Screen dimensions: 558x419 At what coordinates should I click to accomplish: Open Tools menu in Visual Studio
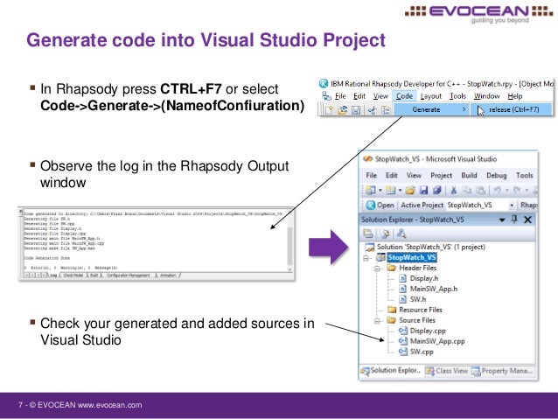tap(525, 175)
